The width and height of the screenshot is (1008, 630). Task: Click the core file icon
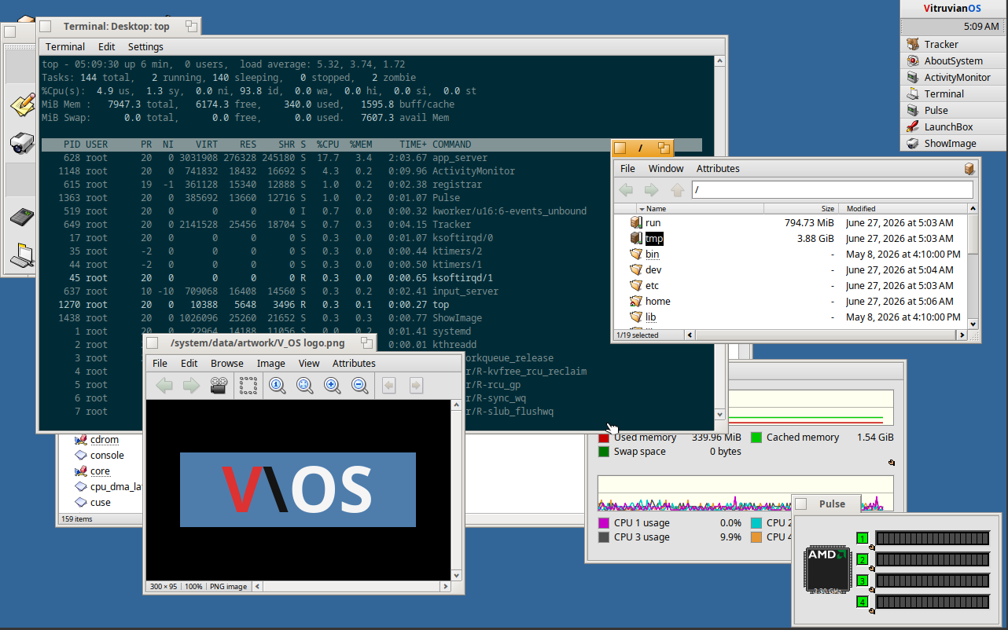tap(80, 471)
